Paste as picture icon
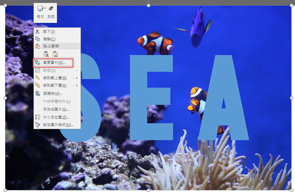295x195 pixels. (x=55, y=54)
